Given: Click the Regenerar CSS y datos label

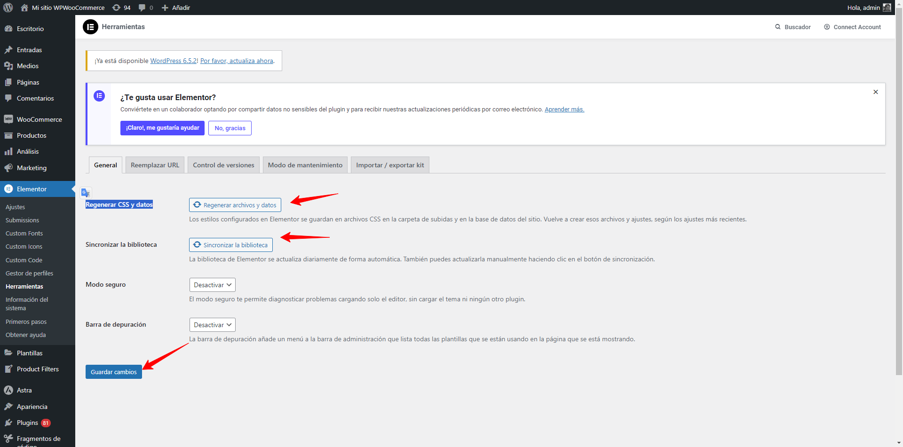Looking at the screenshot, I should (119, 204).
